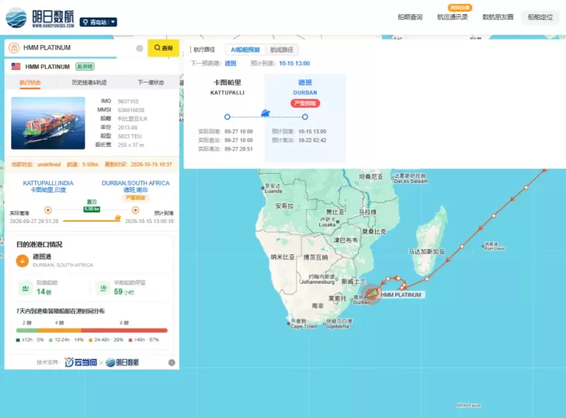This screenshot has height=418, width=566.
Task: Select the 航线路径 route tab
Action: pyautogui.click(x=282, y=49)
